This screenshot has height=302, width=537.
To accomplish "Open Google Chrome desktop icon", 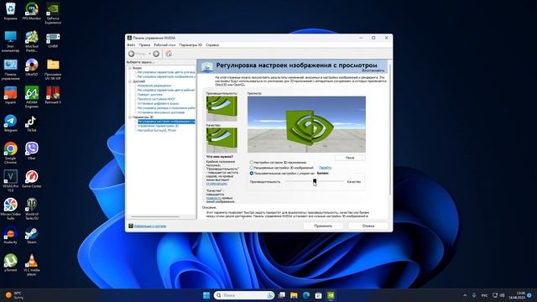I will click(10, 153).
